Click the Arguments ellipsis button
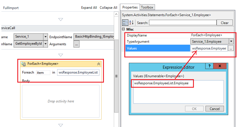Screen dimensions: 241x127 click(76, 44)
